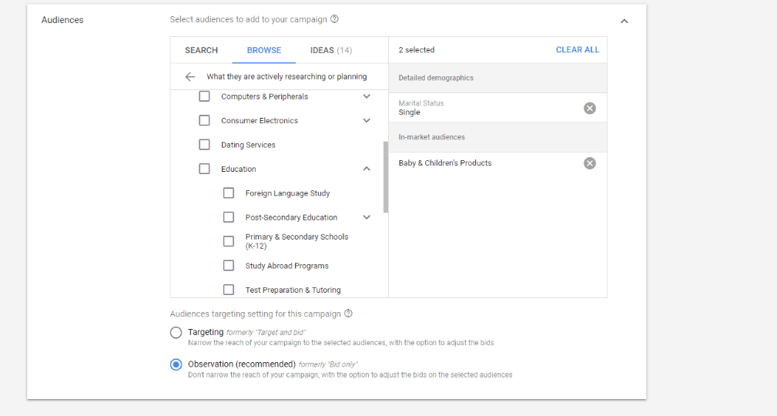Select the Observation (recommended) radio button
The image size is (777, 416).
(176, 364)
